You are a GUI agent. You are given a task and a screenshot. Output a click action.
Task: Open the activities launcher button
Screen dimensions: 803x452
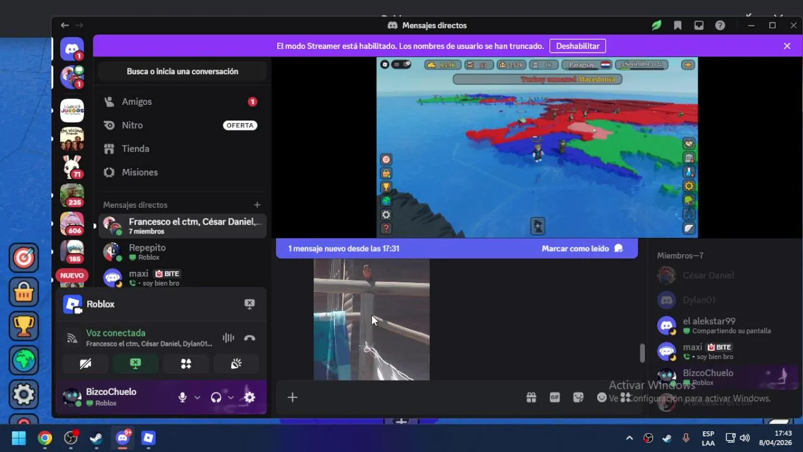click(186, 363)
